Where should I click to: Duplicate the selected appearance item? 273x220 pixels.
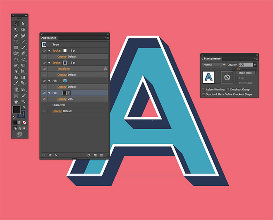pyautogui.click(x=95, y=155)
